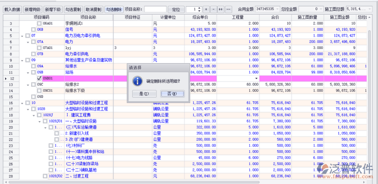Click the 项目编码 column header
378x184 pixels.
click(42, 17)
